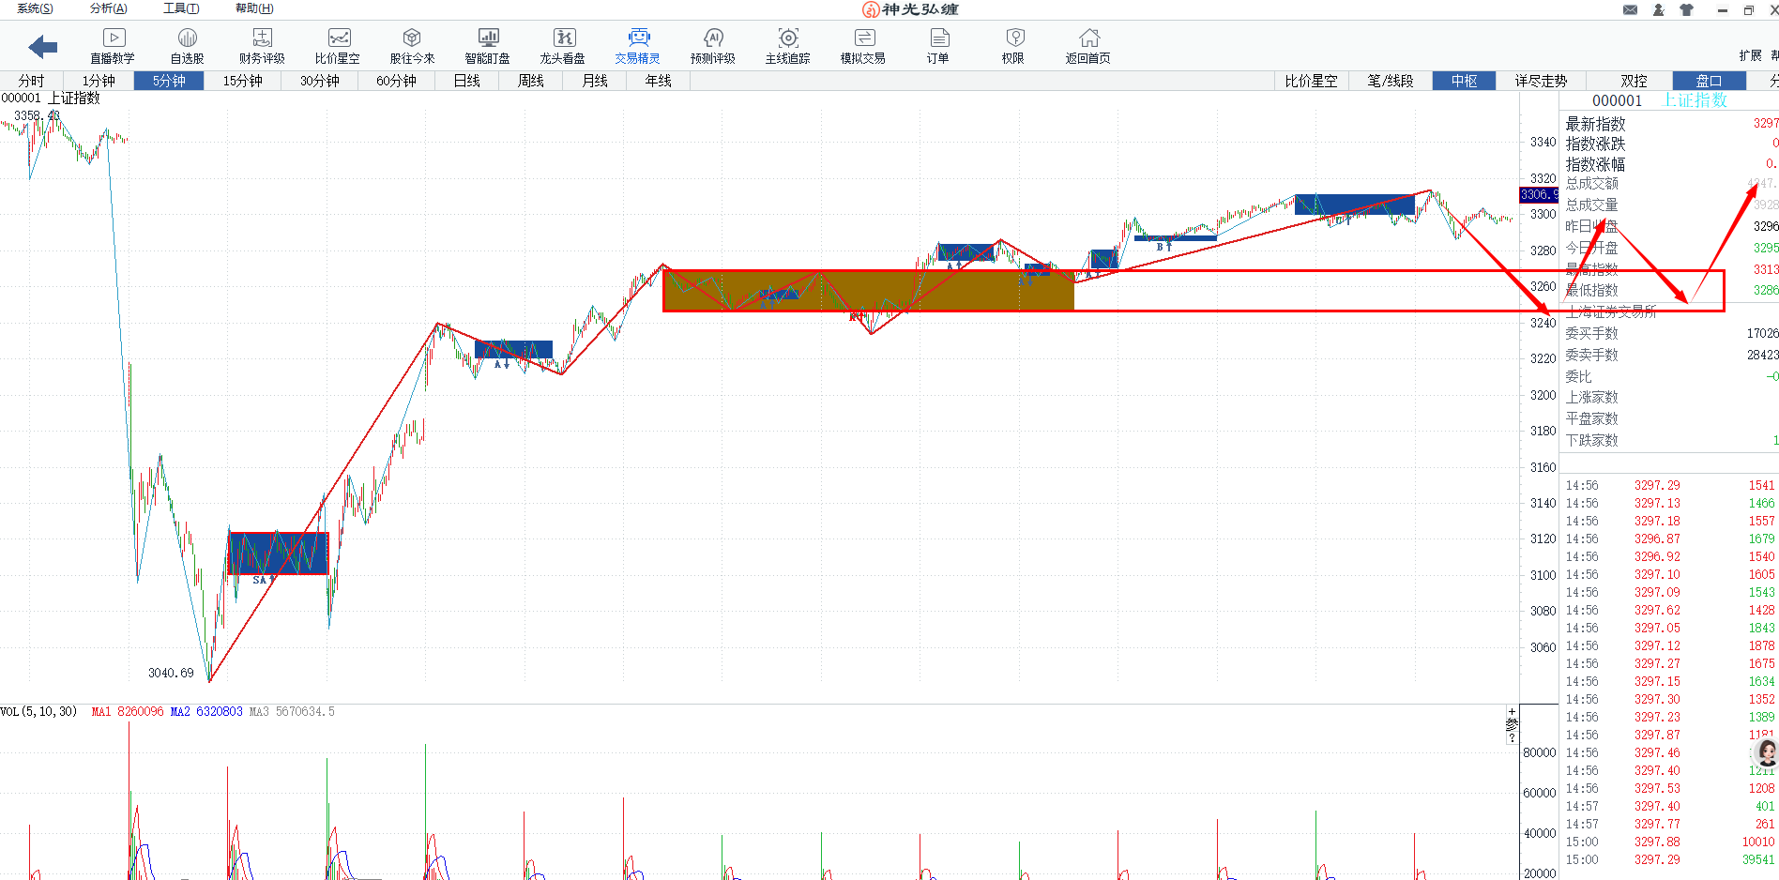Image resolution: width=1779 pixels, height=880 pixels.
Task: Click the 龙头看盘 icon
Action: (563, 45)
